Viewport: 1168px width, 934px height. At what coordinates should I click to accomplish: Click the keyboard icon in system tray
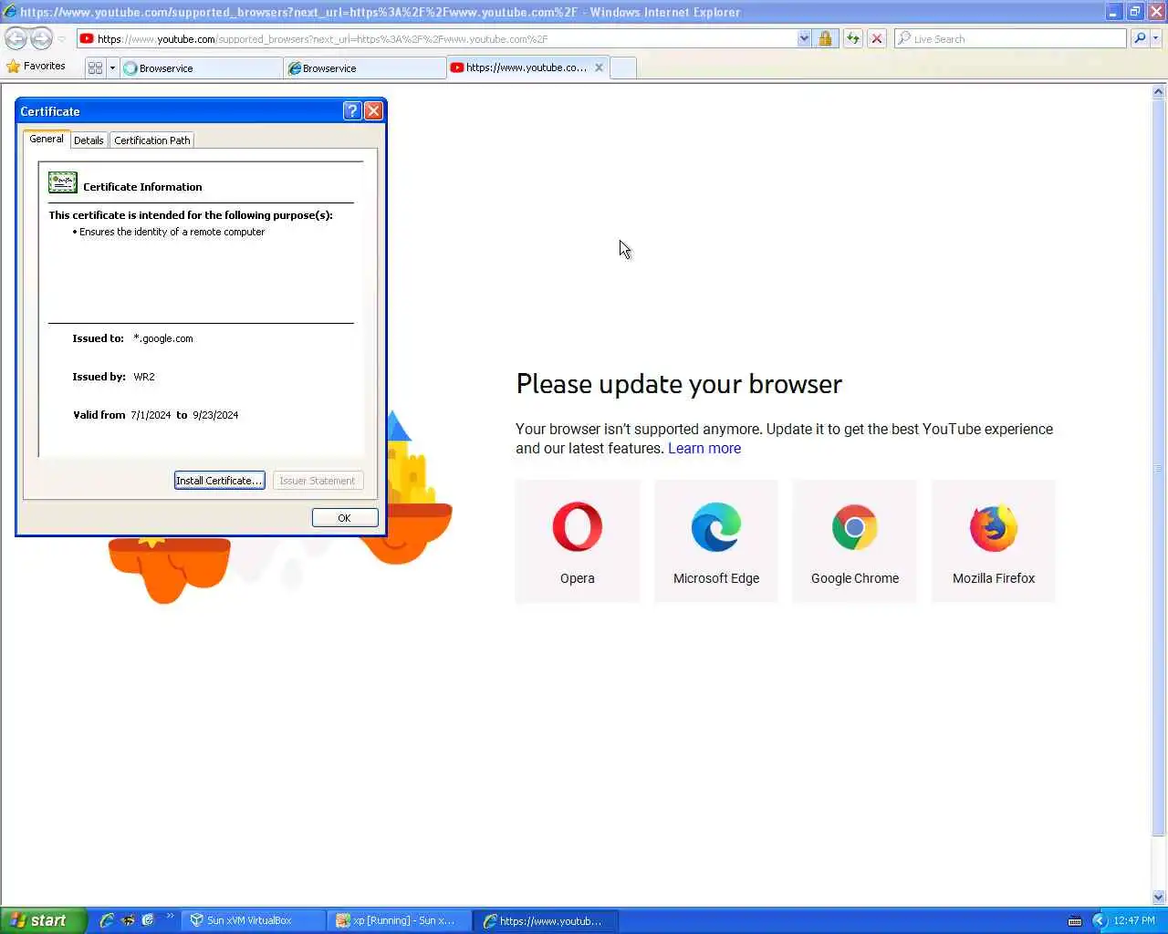pyautogui.click(x=1075, y=921)
